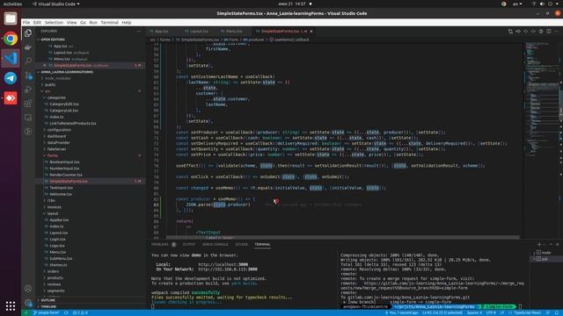Switch to the Output panel tab
This screenshot has height=316, width=563.
coord(189,244)
